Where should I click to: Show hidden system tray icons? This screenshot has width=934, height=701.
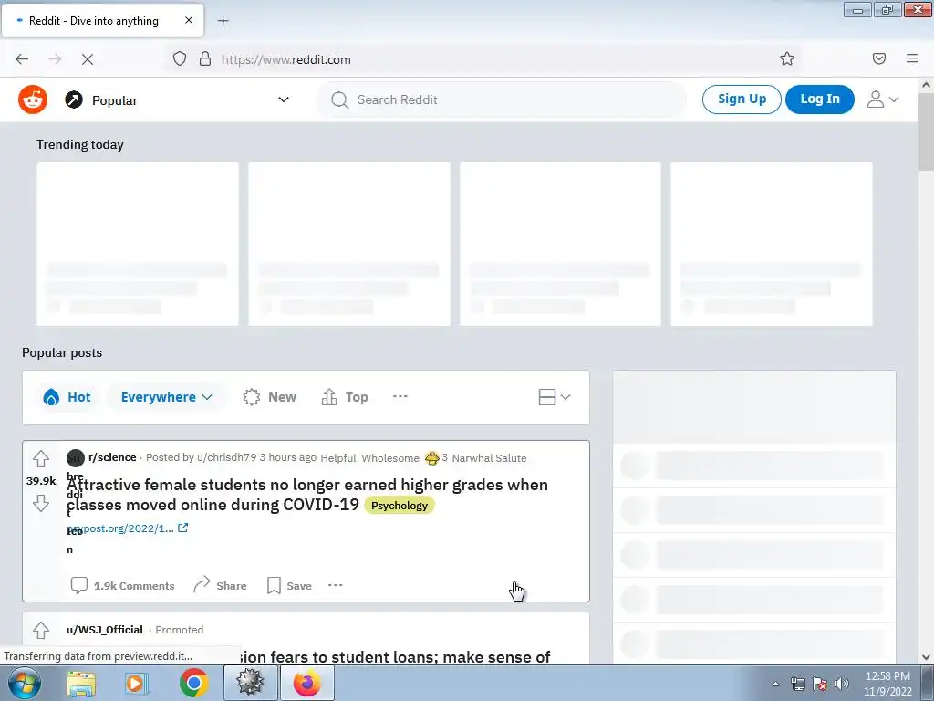775,684
